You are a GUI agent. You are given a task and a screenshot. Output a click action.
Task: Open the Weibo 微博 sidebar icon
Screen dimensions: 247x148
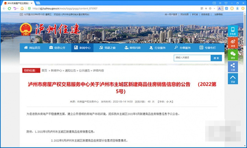tap(233, 43)
